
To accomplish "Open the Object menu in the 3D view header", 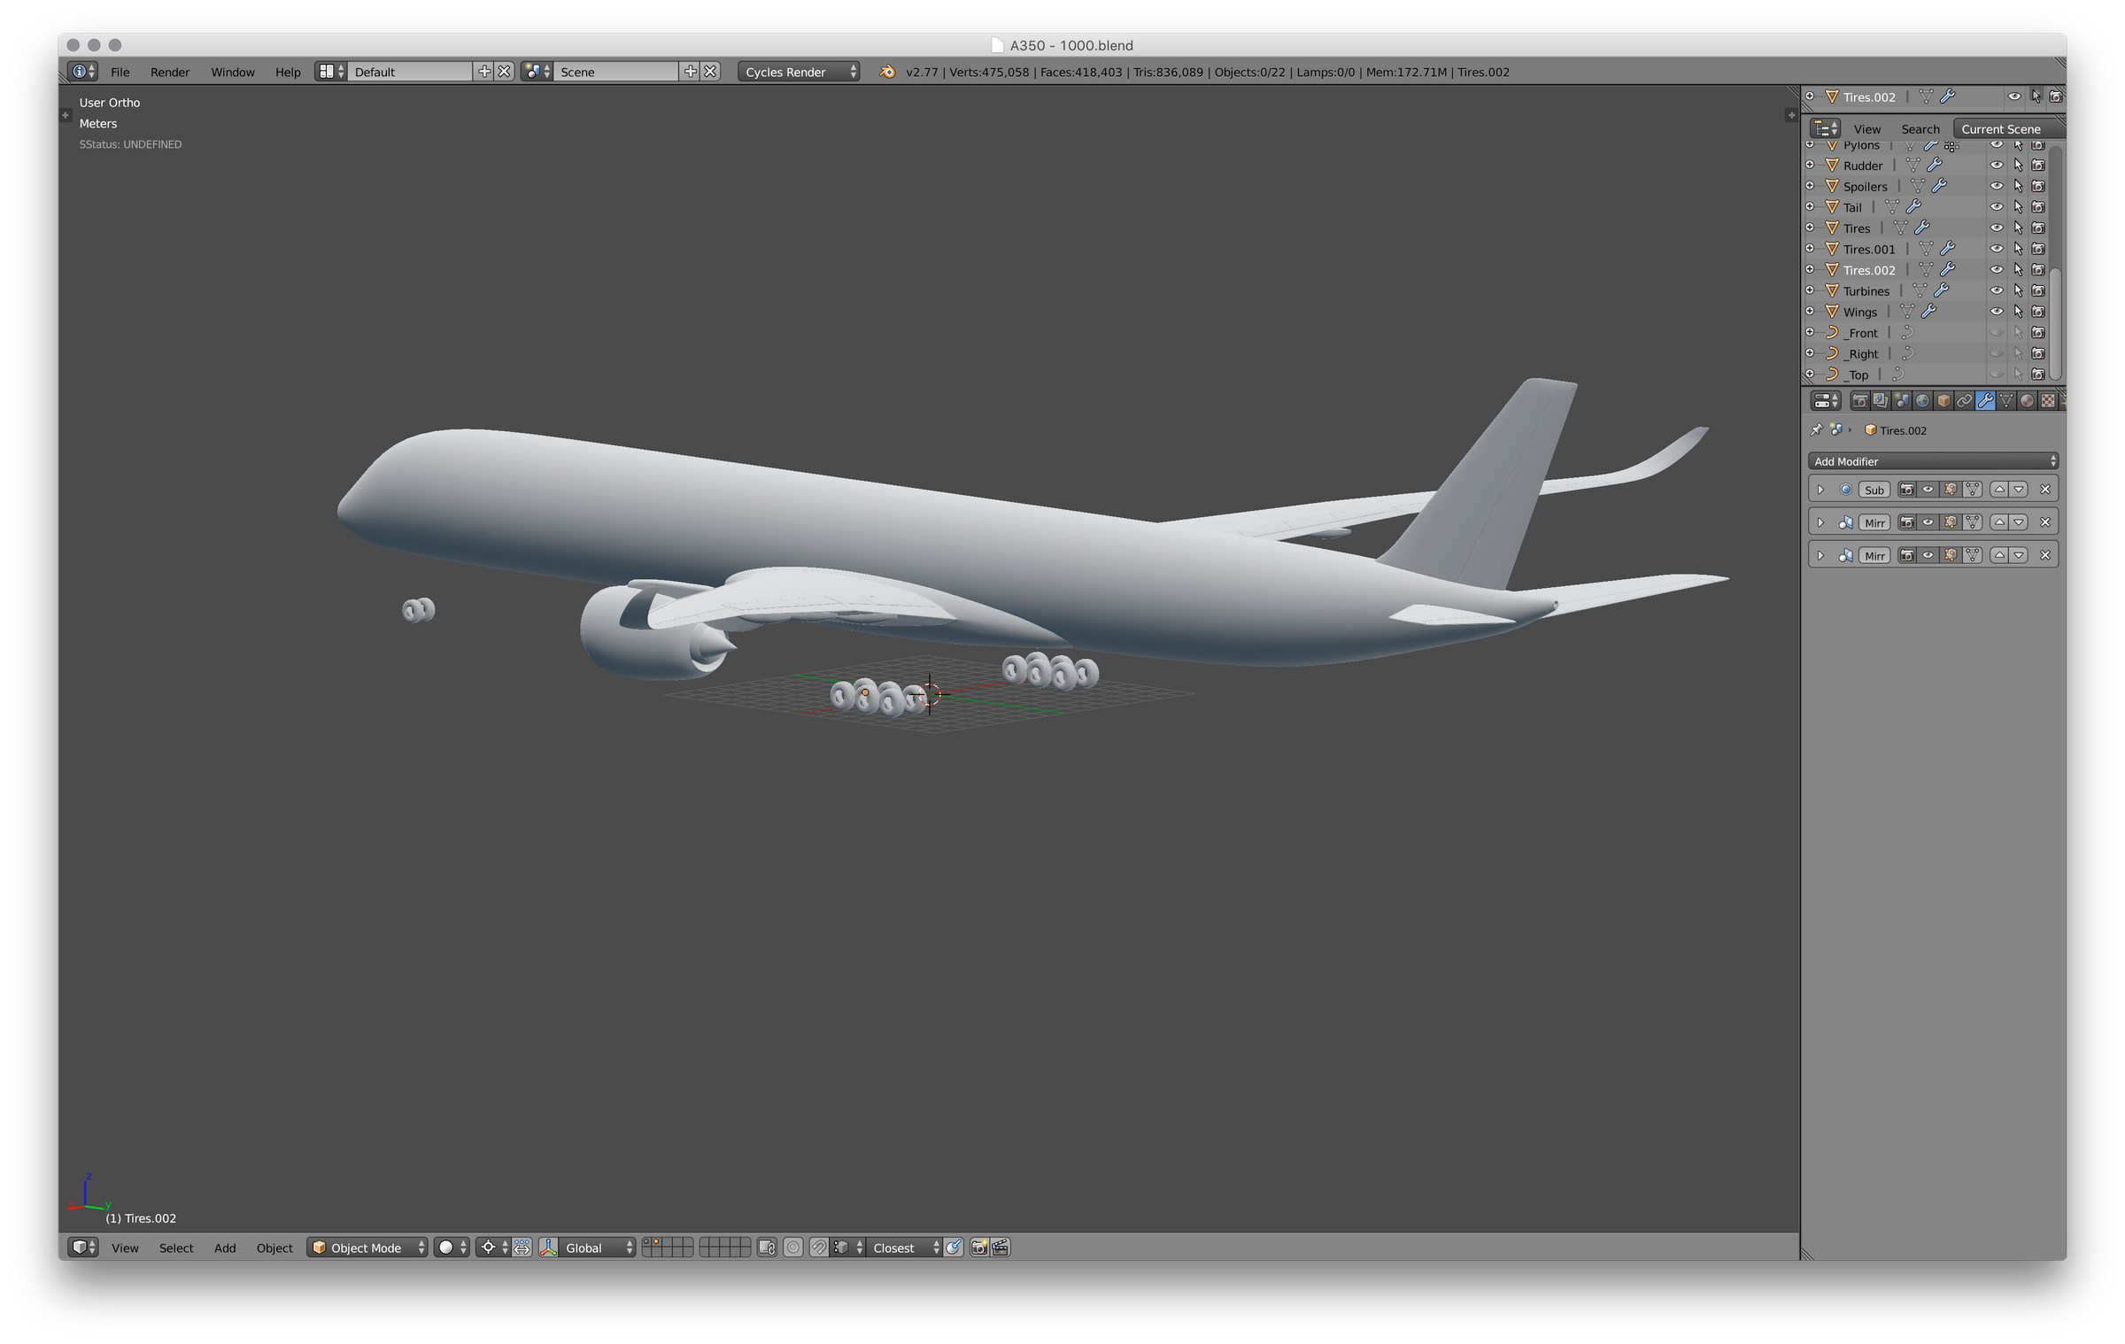I will pyautogui.click(x=274, y=1248).
